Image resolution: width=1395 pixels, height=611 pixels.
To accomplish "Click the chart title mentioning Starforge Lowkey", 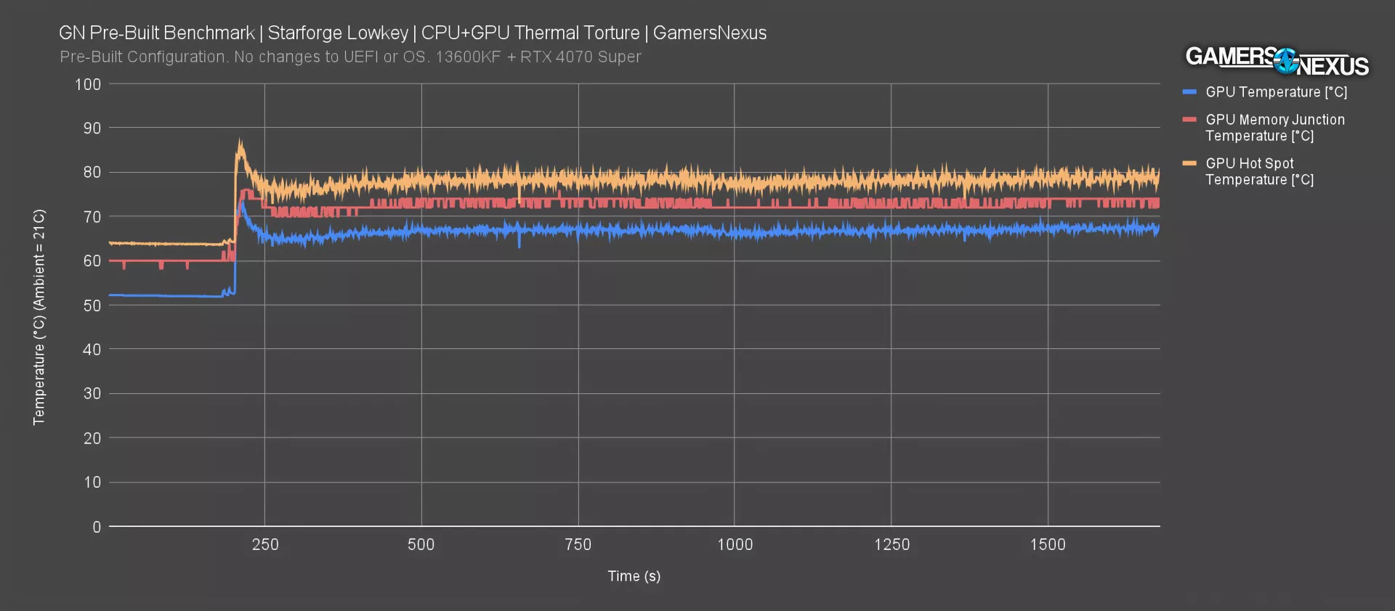I will 412,33.
